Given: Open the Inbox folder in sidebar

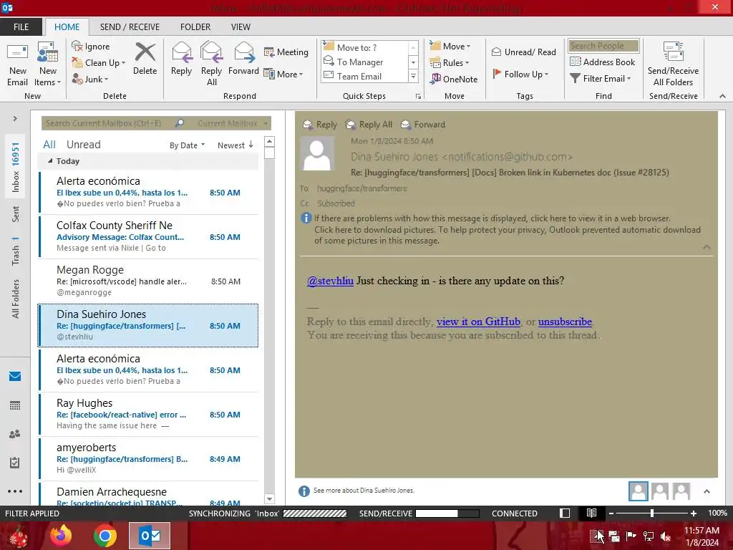Looking at the screenshot, I should click(16, 167).
